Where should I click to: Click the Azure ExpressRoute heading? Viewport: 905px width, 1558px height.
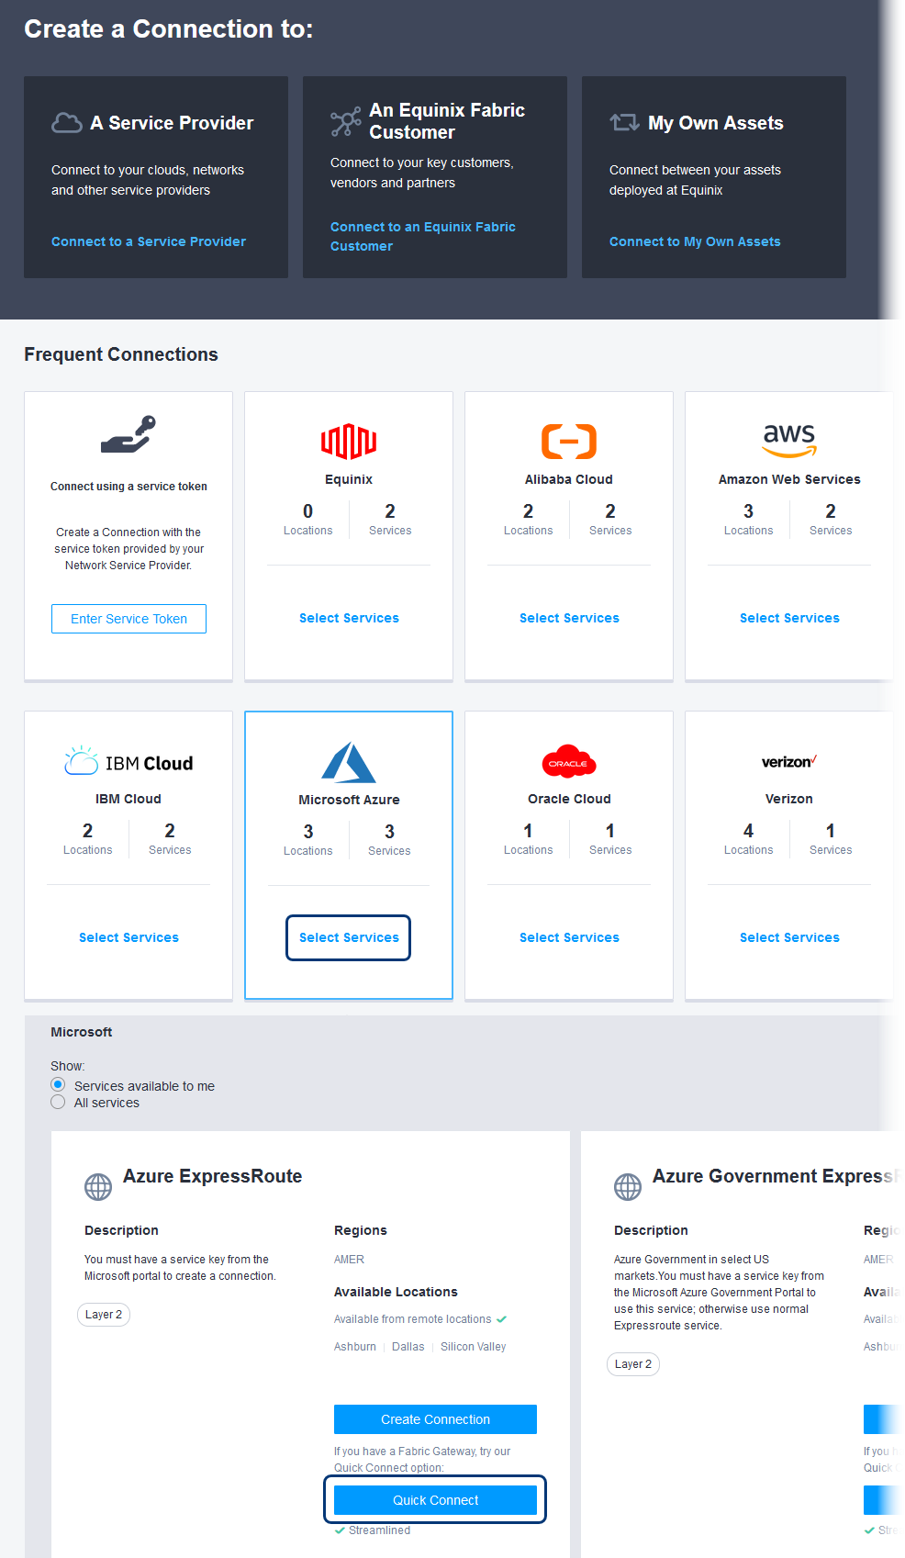coord(213,1176)
